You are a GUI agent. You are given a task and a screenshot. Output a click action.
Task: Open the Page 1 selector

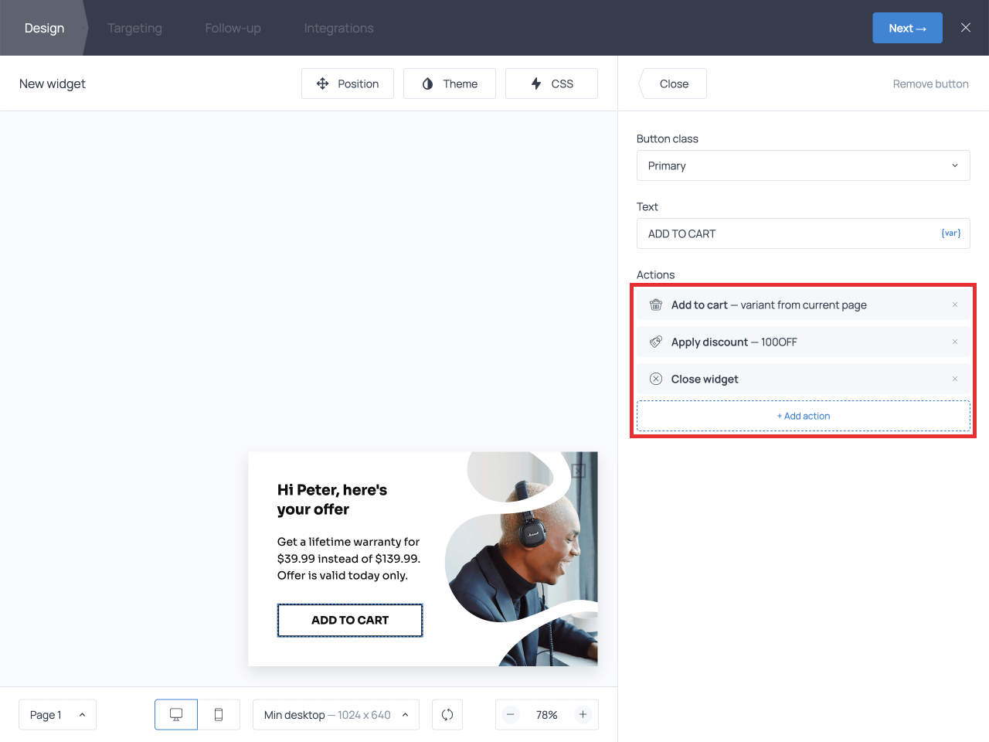(57, 715)
